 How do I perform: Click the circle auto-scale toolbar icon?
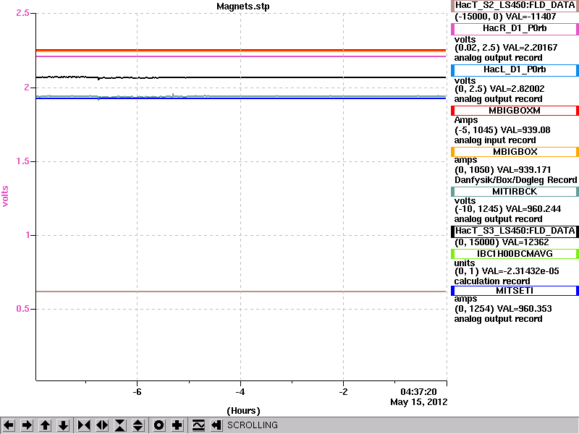159,425
